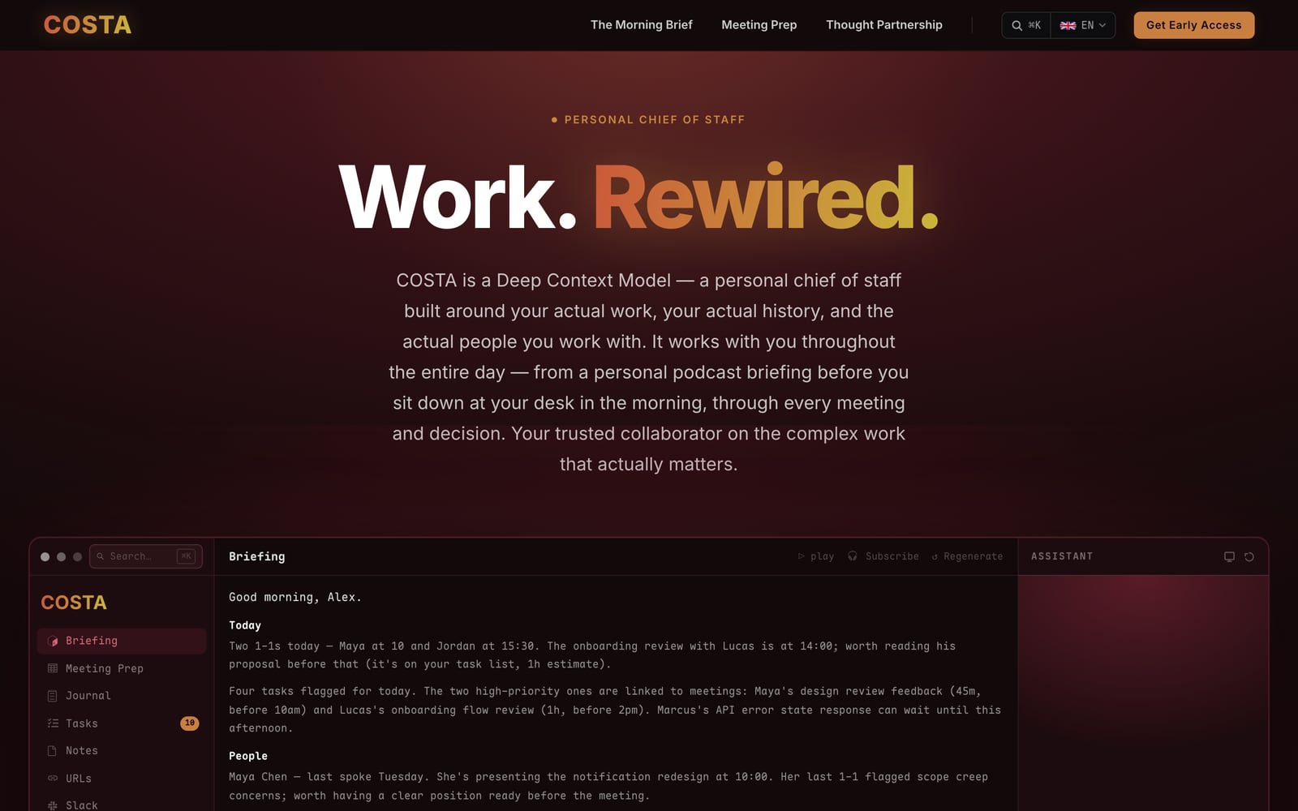
Task: Click the headphones icon beside Subscribe
Action: pyautogui.click(x=853, y=556)
